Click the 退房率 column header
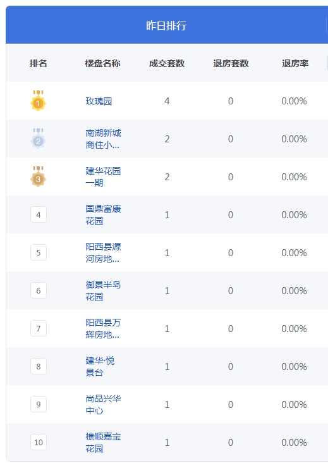 [x=295, y=63]
